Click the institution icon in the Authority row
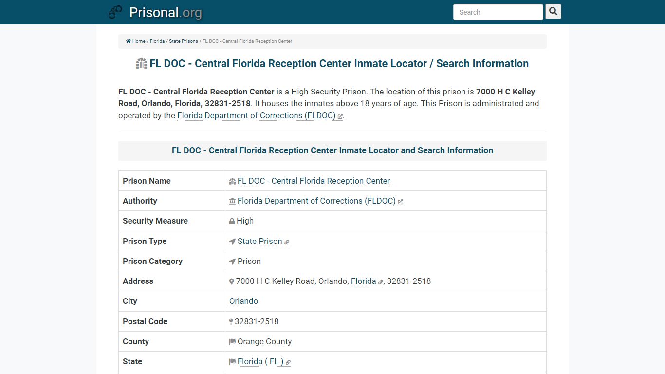The height and width of the screenshot is (374, 665). pyautogui.click(x=233, y=201)
